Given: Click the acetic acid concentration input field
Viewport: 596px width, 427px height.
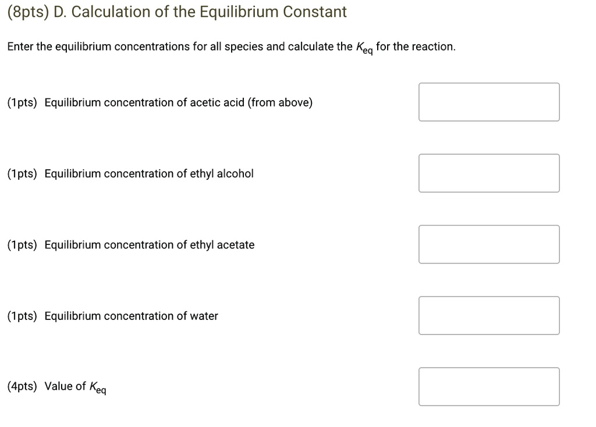Looking at the screenshot, I should coord(488,102).
